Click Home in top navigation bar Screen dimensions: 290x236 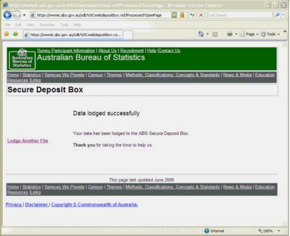[13, 75]
